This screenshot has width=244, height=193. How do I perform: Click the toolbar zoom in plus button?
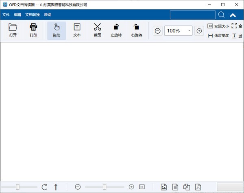pyautogui.click(x=199, y=31)
